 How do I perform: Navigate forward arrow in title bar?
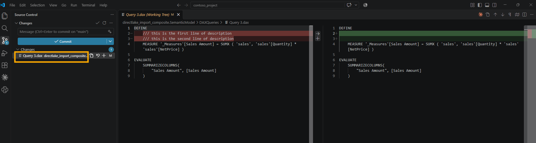coord(186,5)
